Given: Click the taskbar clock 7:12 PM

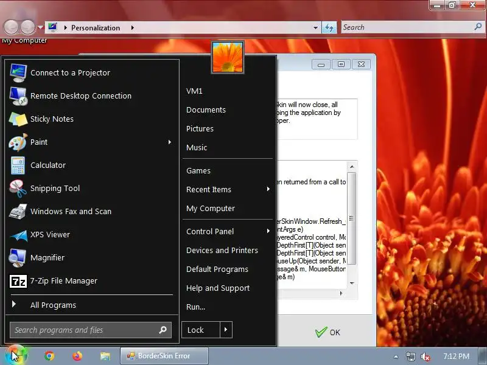Looking at the screenshot, I should coord(456,356).
